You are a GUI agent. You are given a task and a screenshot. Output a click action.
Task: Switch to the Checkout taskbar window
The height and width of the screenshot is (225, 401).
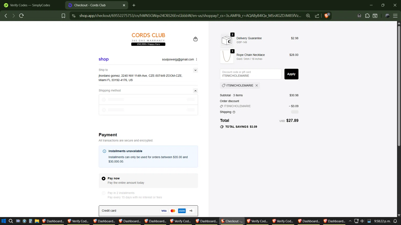point(232,221)
